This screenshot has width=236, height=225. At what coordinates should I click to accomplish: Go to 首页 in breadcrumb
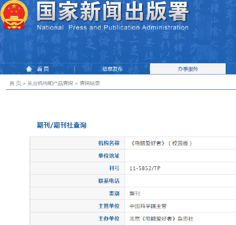(15, 84)
